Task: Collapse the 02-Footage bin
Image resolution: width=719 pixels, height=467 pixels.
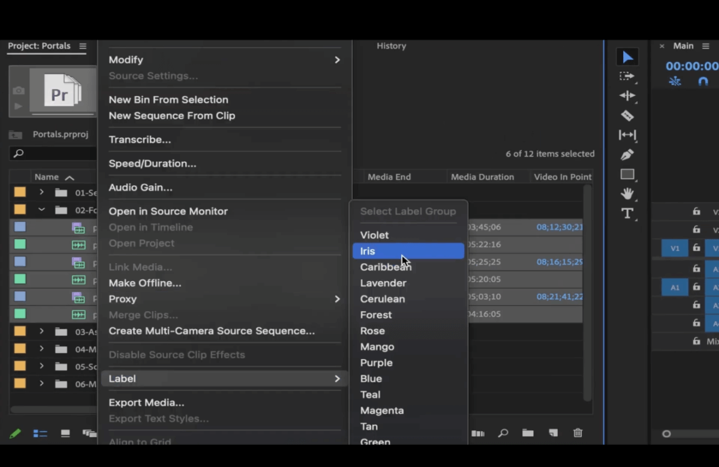Action: point(41,209)
